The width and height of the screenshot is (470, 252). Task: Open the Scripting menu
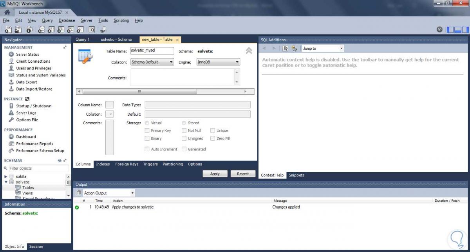point(121,20)
